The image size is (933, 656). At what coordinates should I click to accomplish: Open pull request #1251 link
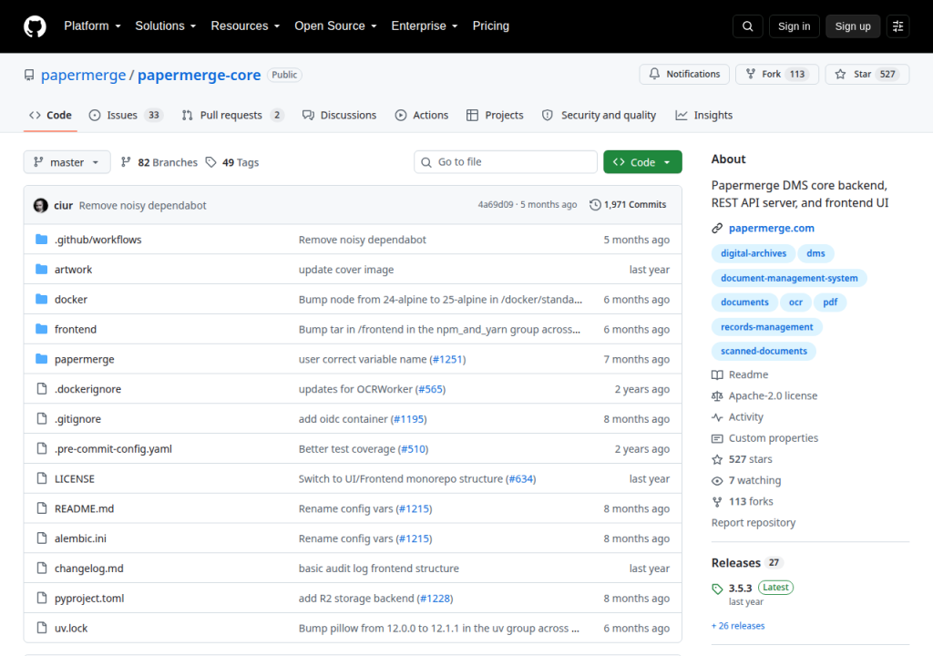[447, 360]
